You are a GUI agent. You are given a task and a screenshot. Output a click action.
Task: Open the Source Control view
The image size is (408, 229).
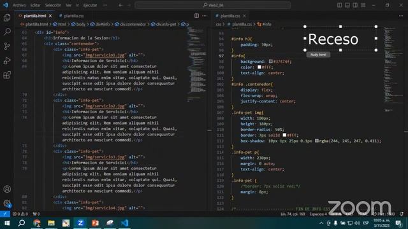(x=7, y=46)
